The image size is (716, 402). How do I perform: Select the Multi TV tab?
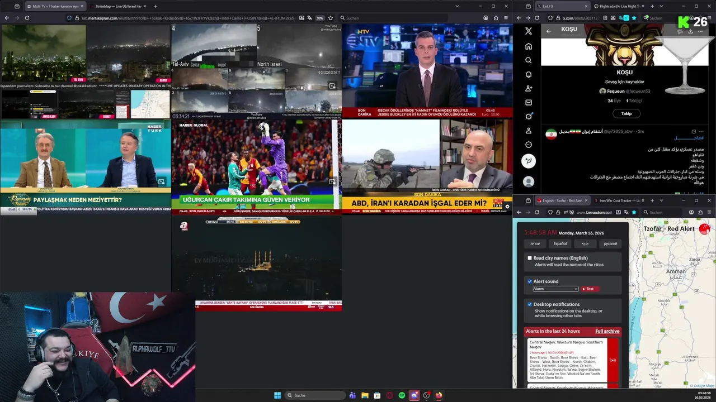(55, 6)
